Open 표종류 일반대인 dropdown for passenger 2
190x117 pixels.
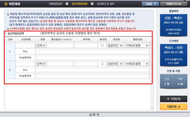115,64
